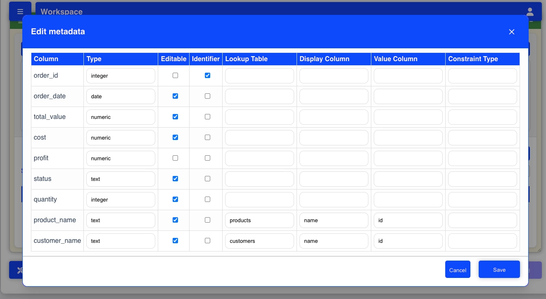Open the hamburger menu
The width and height of the screenshot is (546, 299).
(20, 12)
